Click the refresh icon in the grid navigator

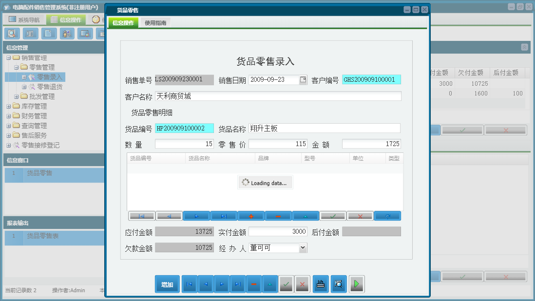point(387,215)
